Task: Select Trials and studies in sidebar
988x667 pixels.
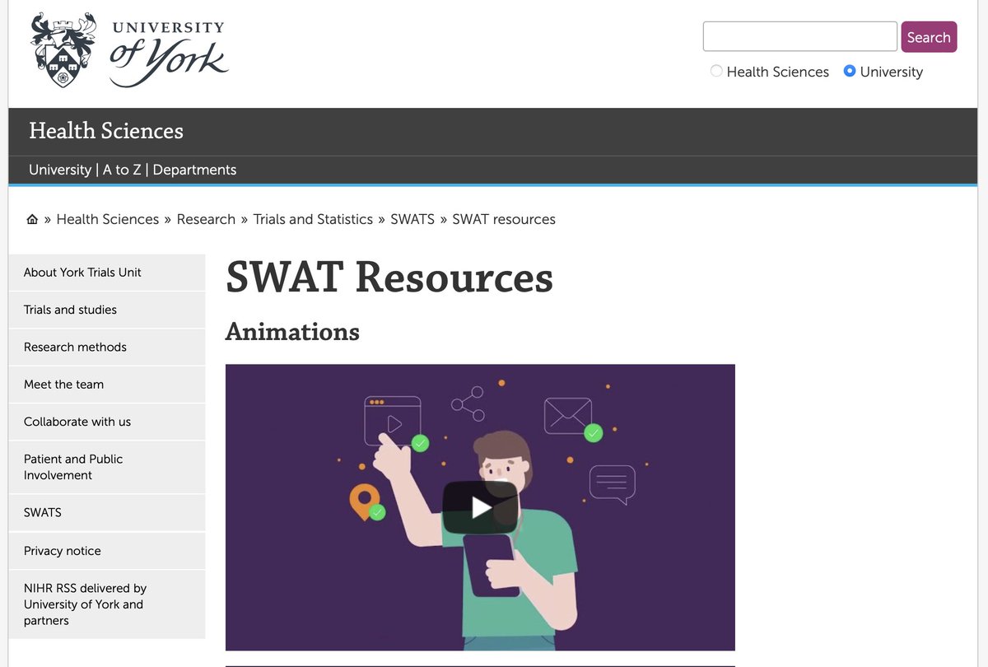Action: [71, 310]
